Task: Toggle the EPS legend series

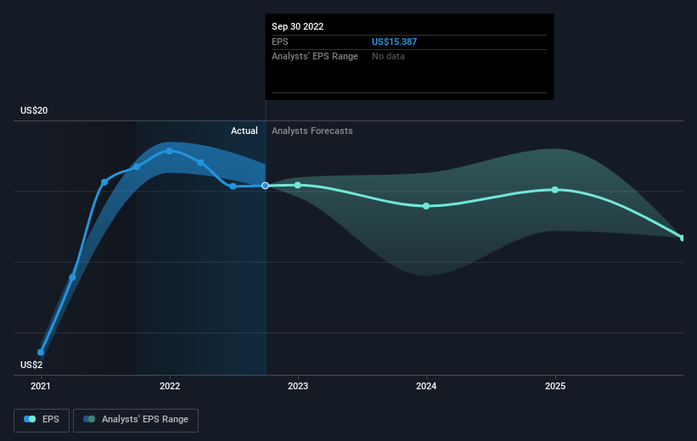Action: 42,420
